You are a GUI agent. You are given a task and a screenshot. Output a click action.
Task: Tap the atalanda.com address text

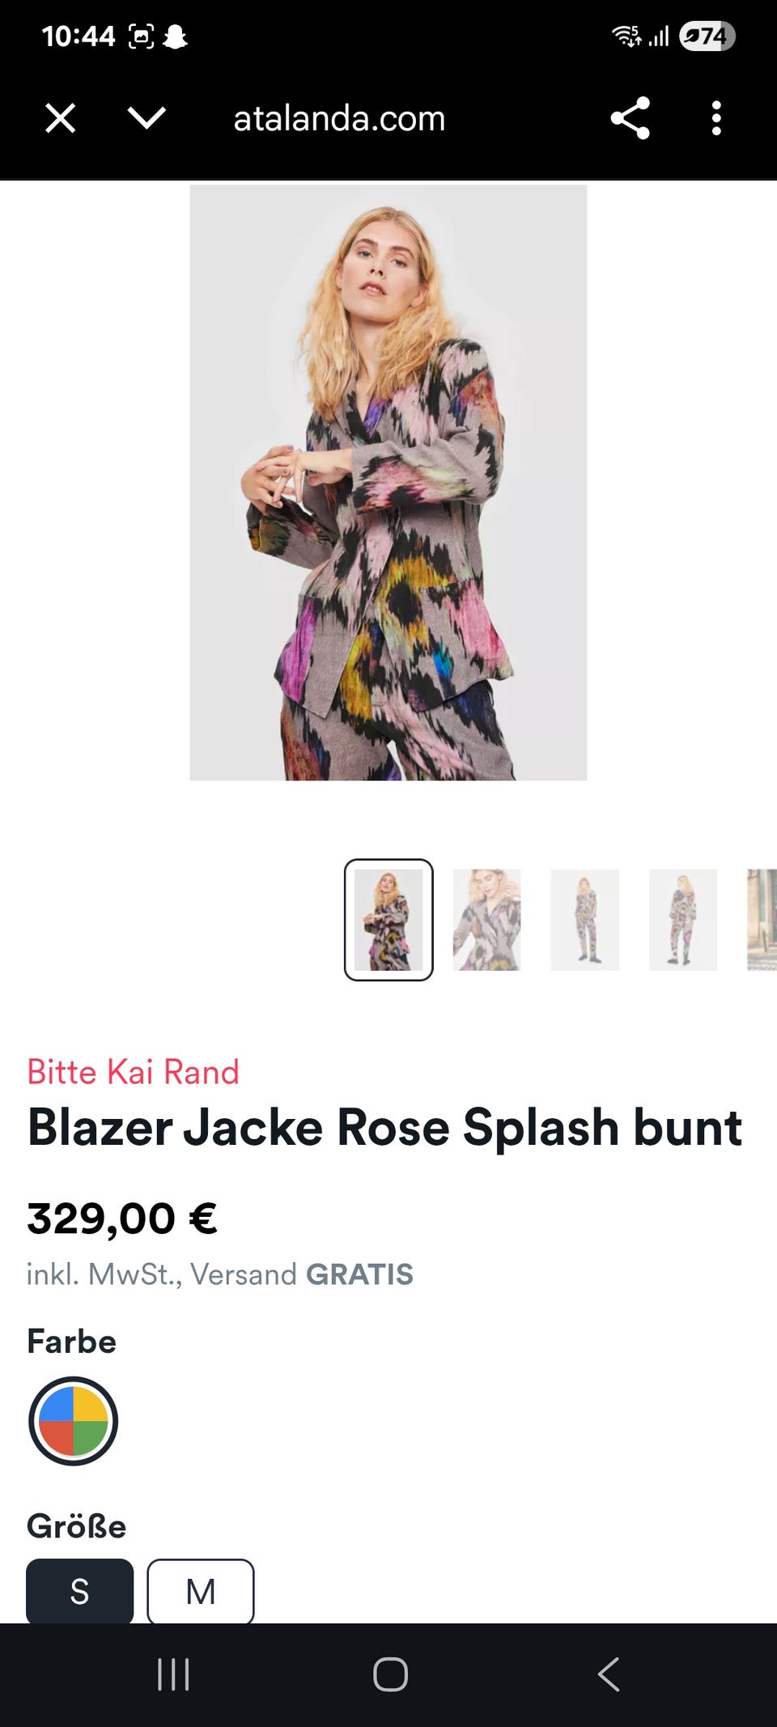(x=339, y=118)
